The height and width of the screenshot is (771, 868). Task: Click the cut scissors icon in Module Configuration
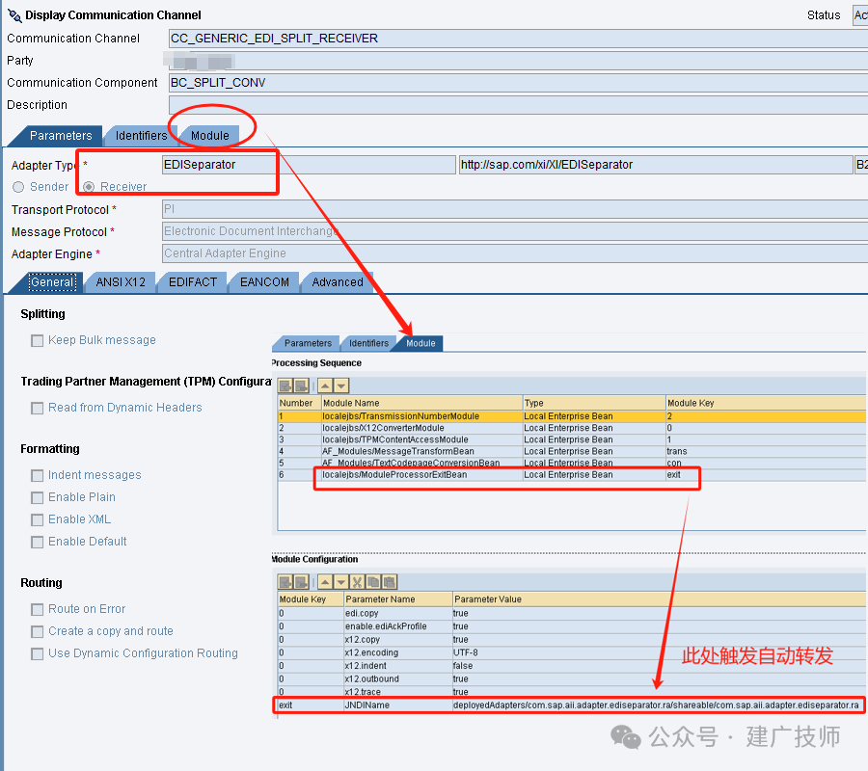coord(358,582)
